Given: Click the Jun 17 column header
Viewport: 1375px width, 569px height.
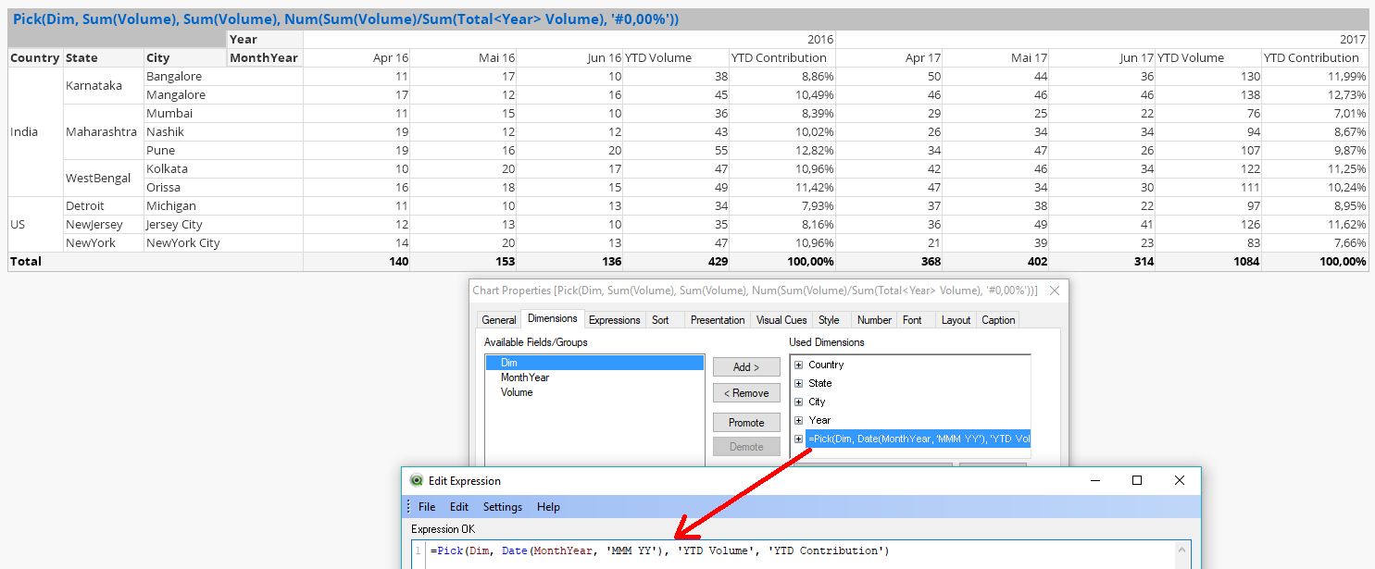Looking at the screenshot, I should point(1103,57).
